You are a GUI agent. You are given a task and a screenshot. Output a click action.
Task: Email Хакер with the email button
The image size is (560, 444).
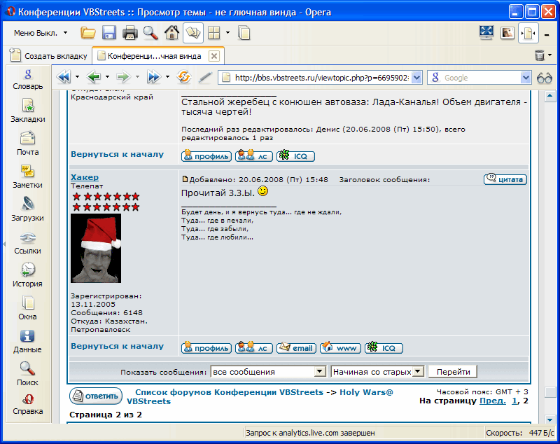point(296,347)
